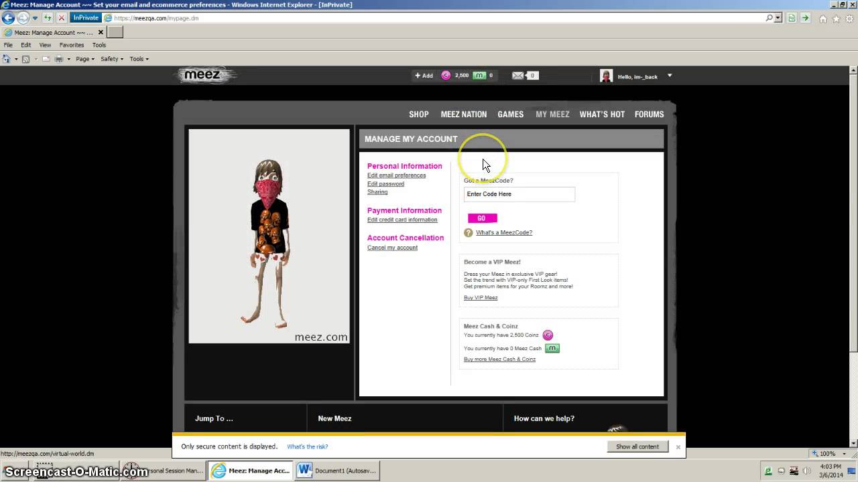
Task: Click the command bar Home icon
Action: 6,59
